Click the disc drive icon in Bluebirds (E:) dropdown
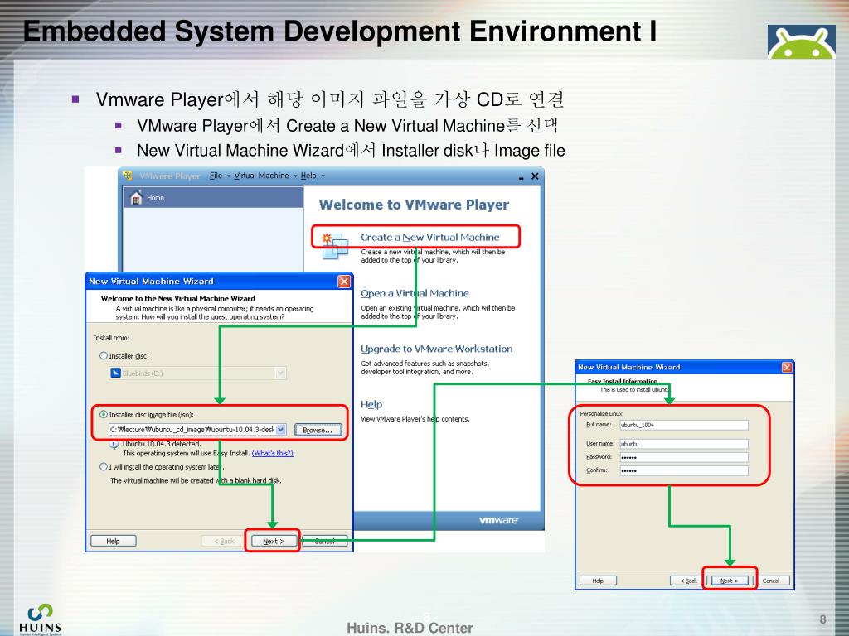The height and width of the screenshot is (636, 849). tap(115, 373)
